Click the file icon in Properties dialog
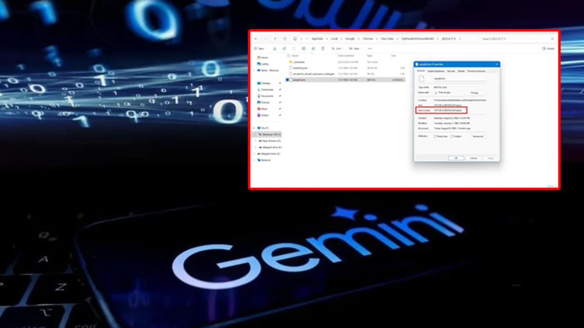Image resolution: width=584 pixels, height=328 pixels. coord(422,79)
